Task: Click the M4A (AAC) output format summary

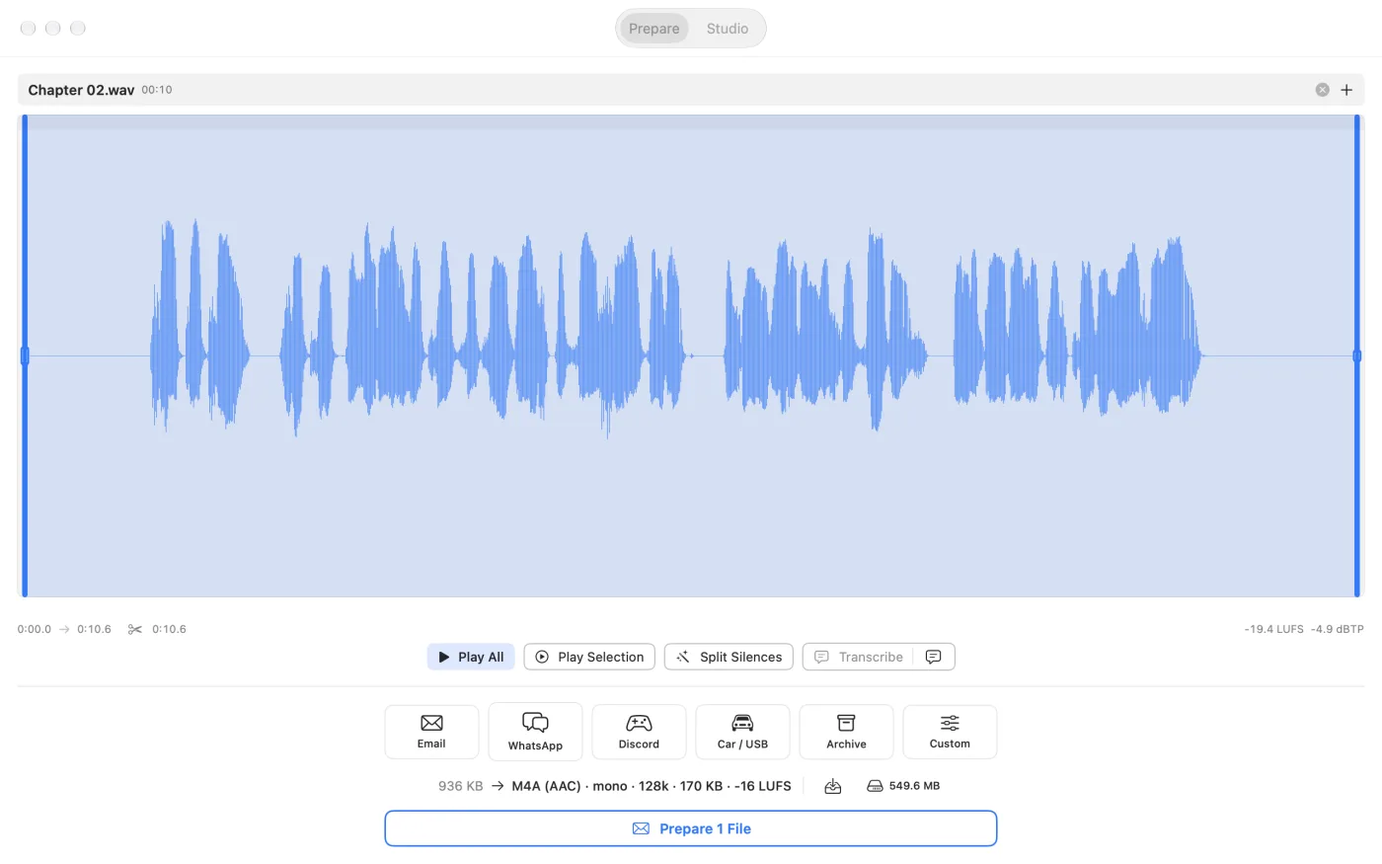Action: (652, 786)
